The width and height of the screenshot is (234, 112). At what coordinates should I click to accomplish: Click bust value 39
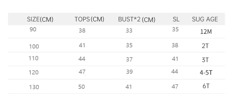pos(130,72)
